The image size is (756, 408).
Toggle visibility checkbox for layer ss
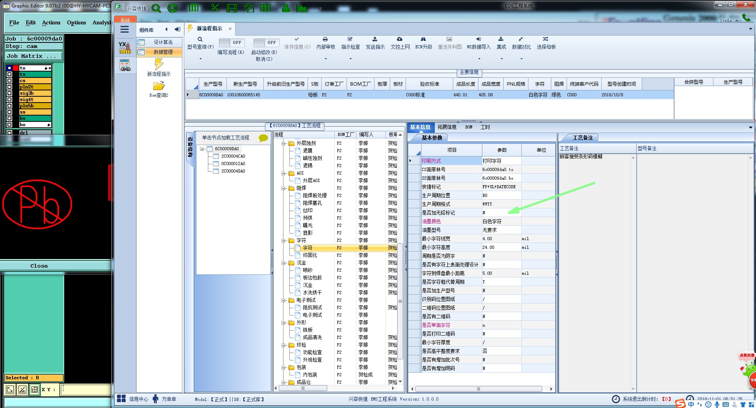pos(9,112)
